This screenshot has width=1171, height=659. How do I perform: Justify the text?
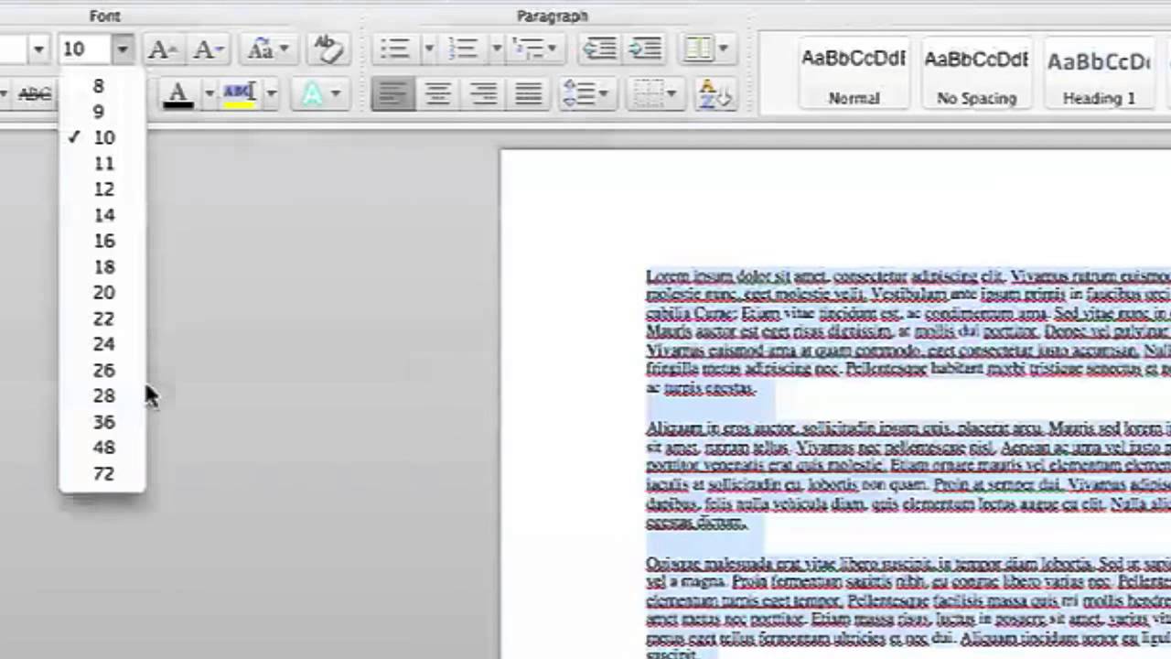tap(528, 93)
